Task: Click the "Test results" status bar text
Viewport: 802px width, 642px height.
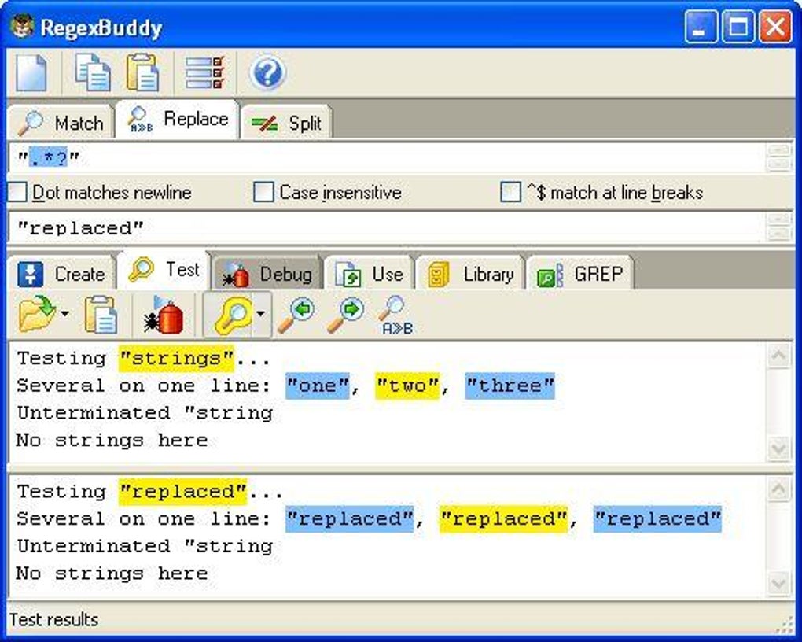Action: pos(53,619)
